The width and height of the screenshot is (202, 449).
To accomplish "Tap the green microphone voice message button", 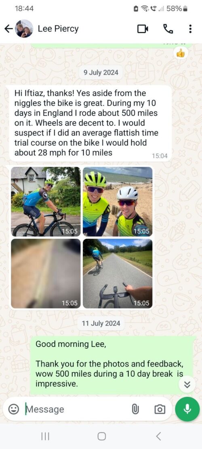I will pyautogui.click(x=187, y=409).
